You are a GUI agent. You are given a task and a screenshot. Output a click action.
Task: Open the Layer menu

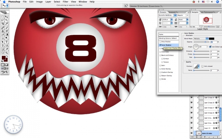[x=48, y=2]
